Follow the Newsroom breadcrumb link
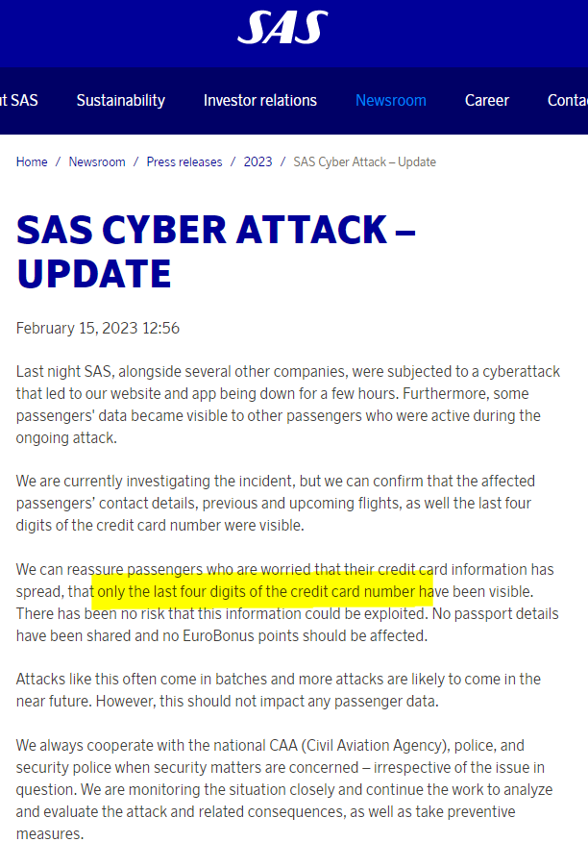 tap(97, 162)
